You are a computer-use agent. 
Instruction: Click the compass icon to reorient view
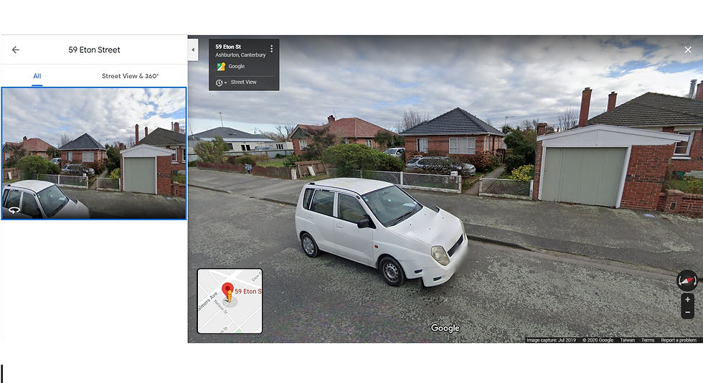[x=687, y=280]
